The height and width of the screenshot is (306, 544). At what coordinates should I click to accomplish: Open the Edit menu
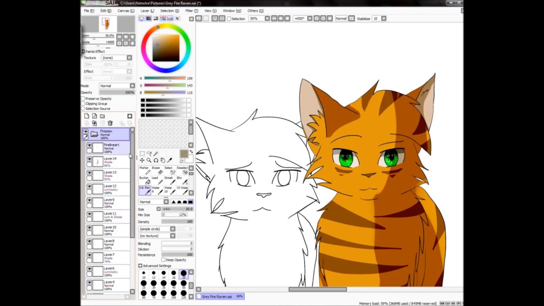[106, 11]
